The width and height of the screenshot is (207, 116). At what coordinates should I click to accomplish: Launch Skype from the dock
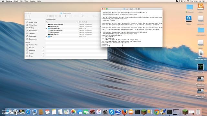(x=112, y=112)
